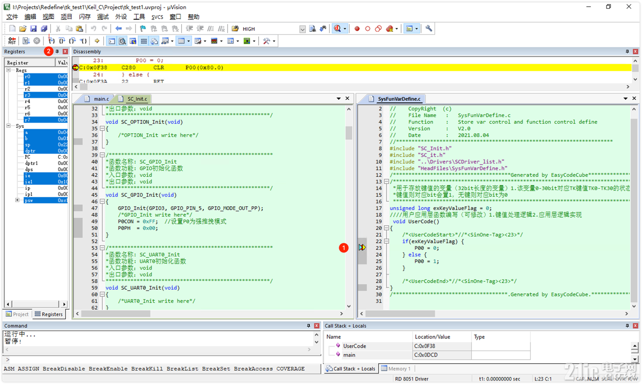The height and width of the screenshot is (384, 642).
Task: Click the System Viewer Windows icon
Action: pos(247,41)
